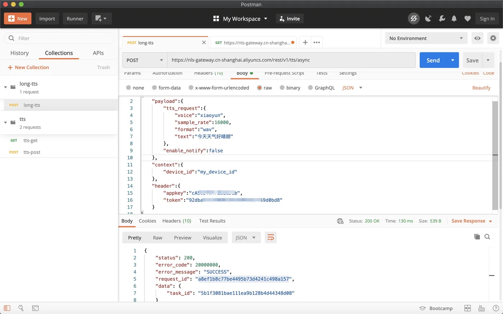Screen dimensions: 503x314
Task: Select the raw body type
Action: click(264, 88)
